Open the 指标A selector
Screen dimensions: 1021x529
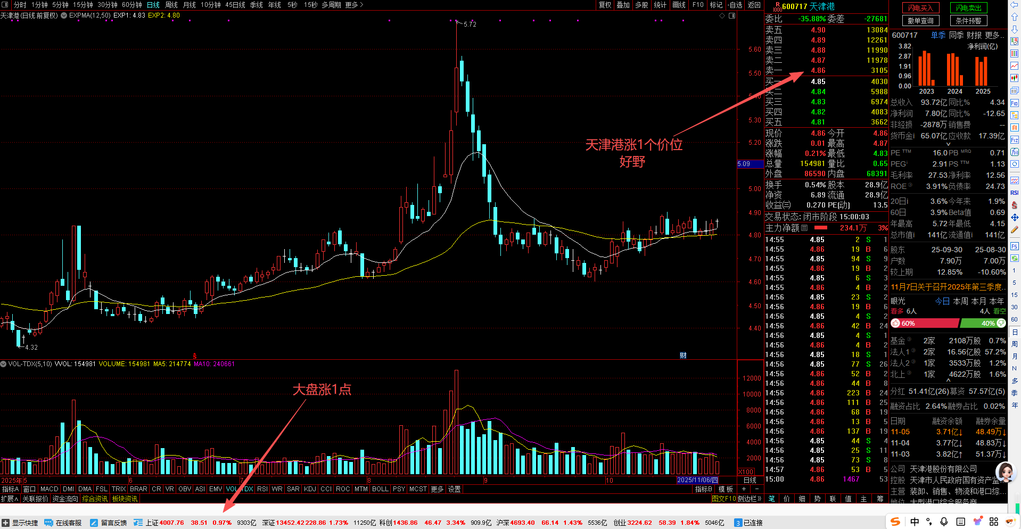pyautogui.click(x=10, y=489)
